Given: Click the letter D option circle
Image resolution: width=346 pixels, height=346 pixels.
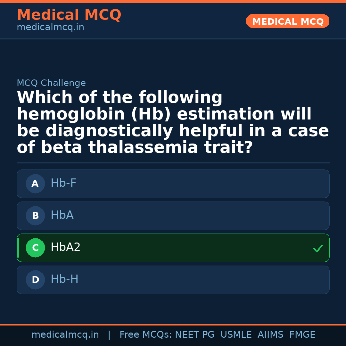Looking at the screenshot, I should (x=35, y=280).
